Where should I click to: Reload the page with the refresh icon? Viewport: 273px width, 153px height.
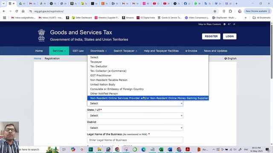17,11
